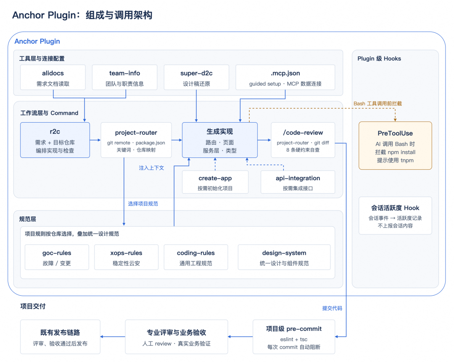The image size is (454, 362).
Task: Click '团队与职责信息' subtitle
Action: click(124, 84)
